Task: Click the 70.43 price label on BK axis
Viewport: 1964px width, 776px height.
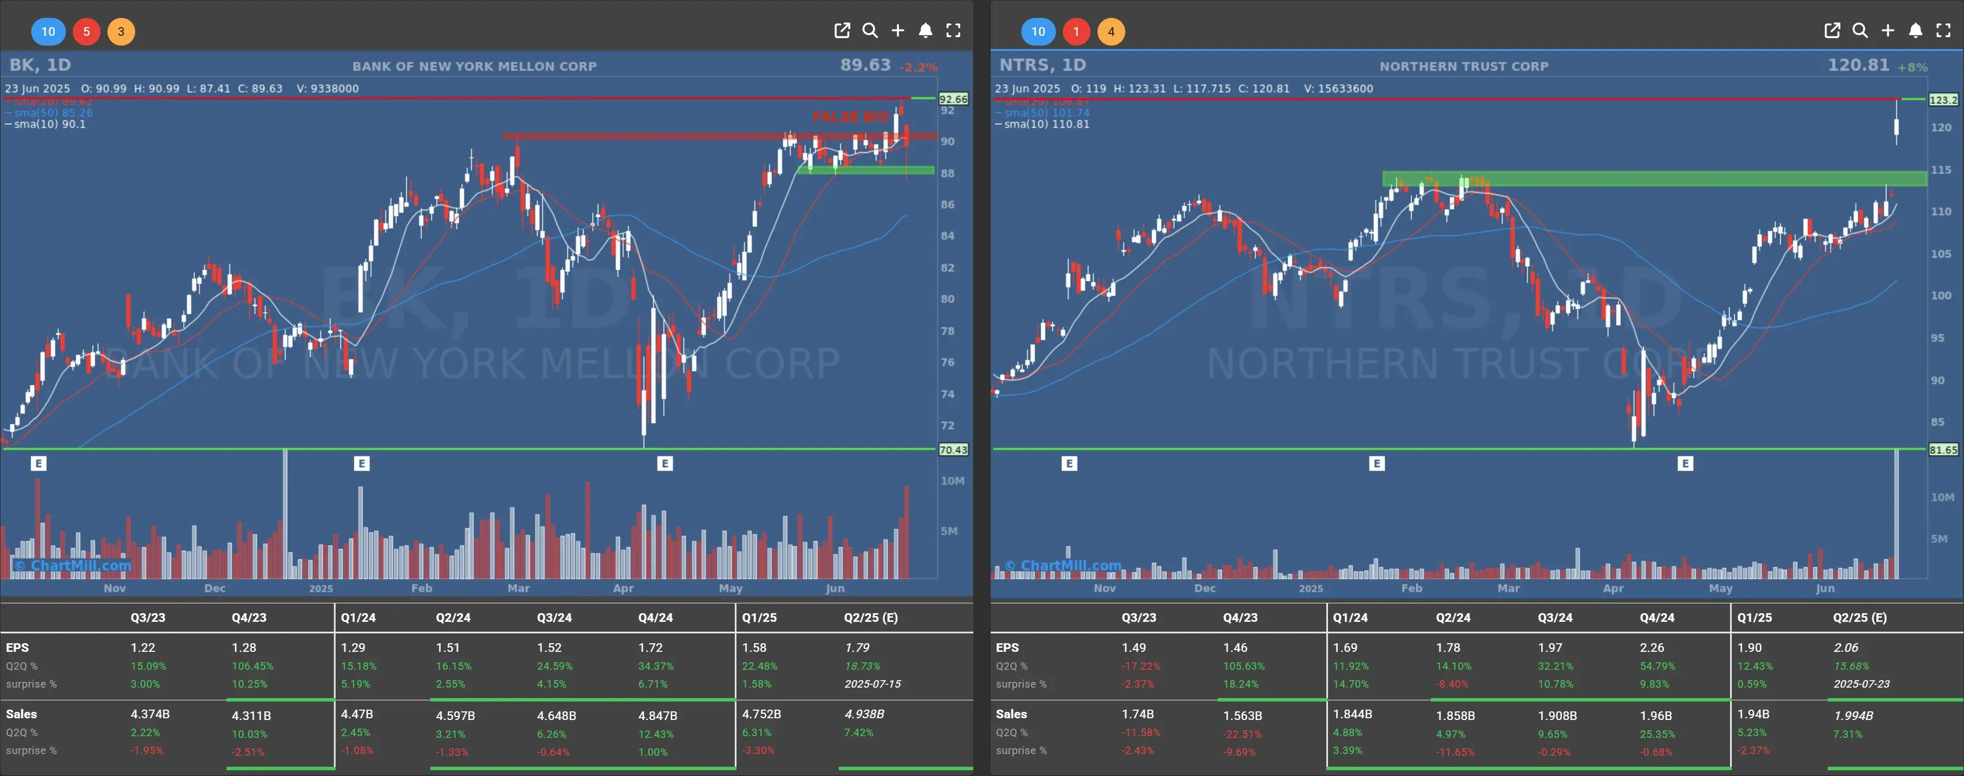Action: tap(953, 450)
